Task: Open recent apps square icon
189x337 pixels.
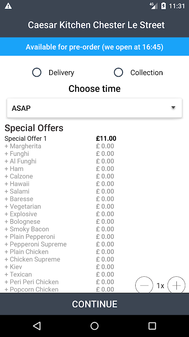Action: 152,326
